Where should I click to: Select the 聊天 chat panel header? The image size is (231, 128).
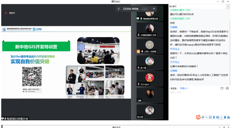(174, 6)
